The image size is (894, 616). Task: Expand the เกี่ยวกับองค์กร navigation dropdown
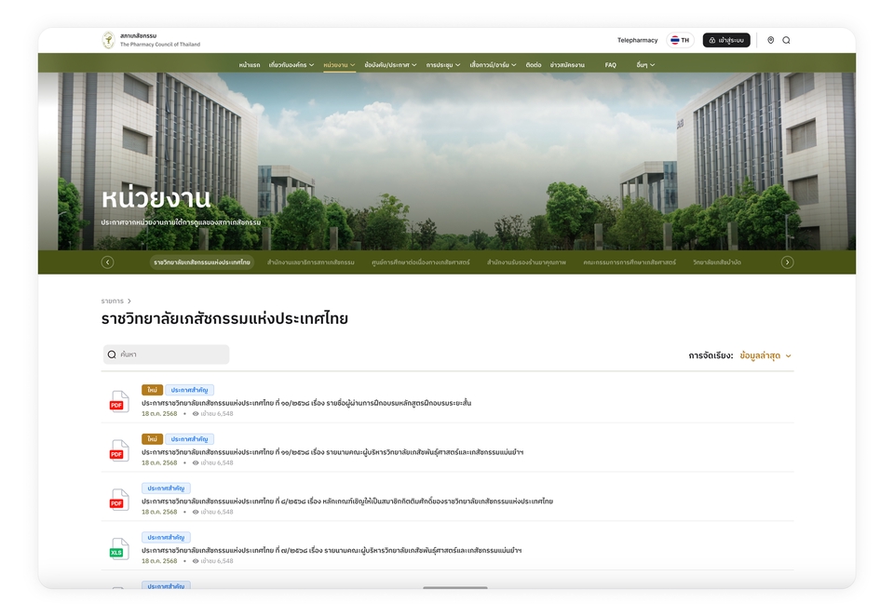tap(291, 65)
